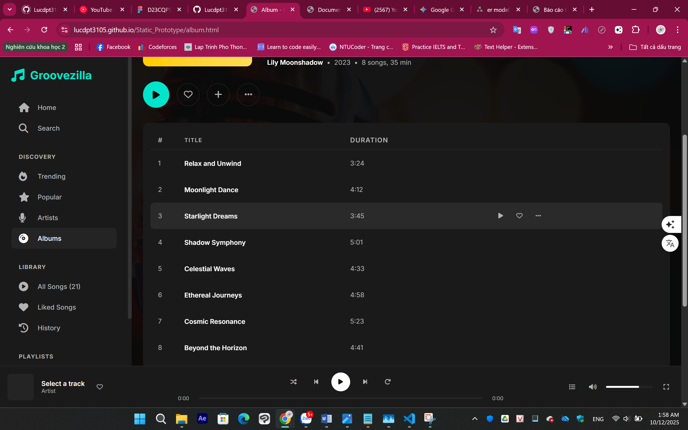Skip to the previous track
The image size is (688, 430).
(x=316, y=382)
